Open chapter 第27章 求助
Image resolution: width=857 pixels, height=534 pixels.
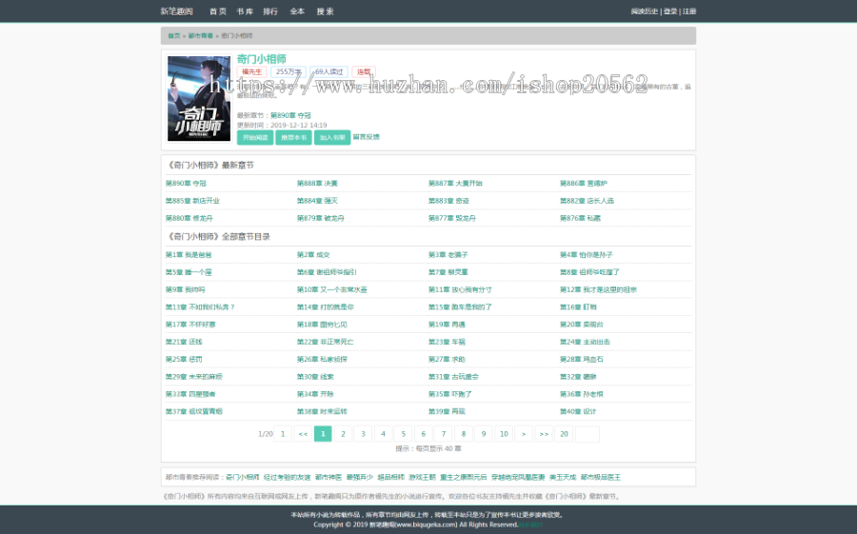(447, 360)
